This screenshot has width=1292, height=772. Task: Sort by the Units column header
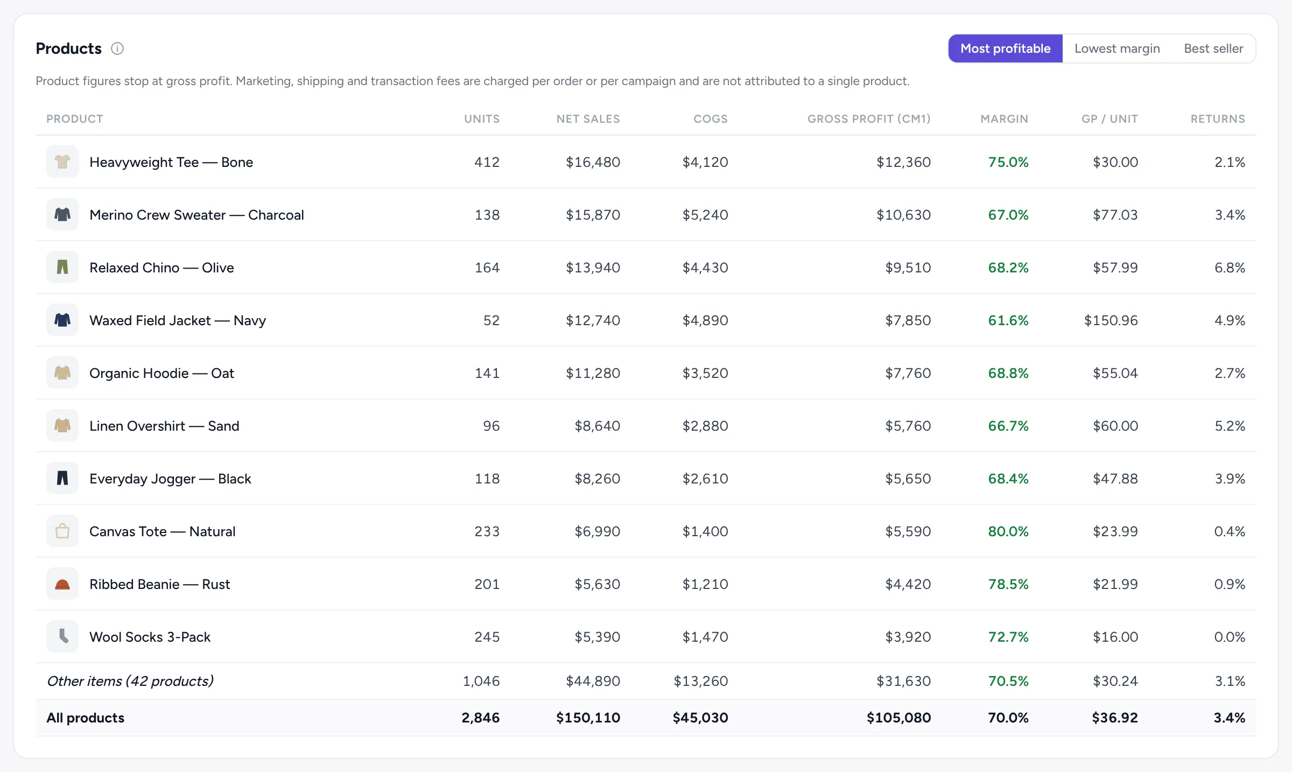[x=482, y=118]
